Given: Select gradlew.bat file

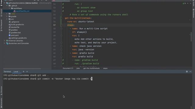Looking at the screenshot, I should pyautogui.click(x=16, y=33).
